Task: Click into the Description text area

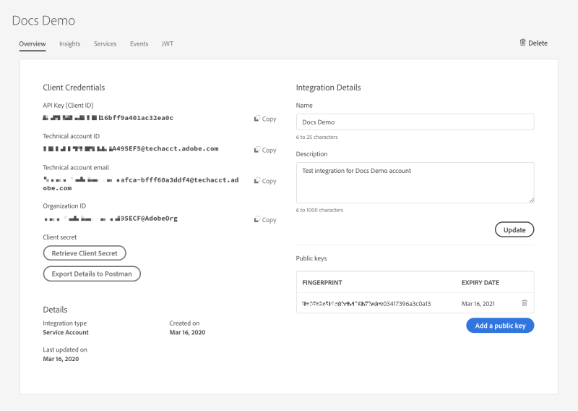Action: point(415,182)
